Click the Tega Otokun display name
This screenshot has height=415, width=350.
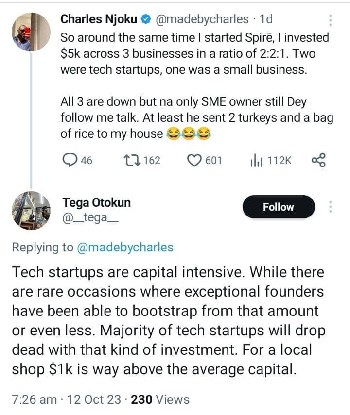point(97,202)
